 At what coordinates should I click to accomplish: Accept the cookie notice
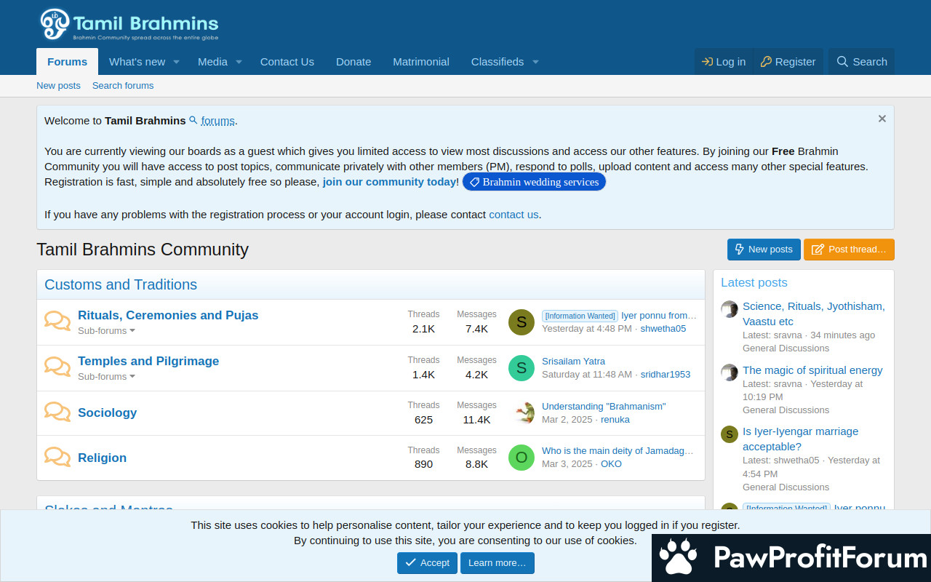(428, 563)
